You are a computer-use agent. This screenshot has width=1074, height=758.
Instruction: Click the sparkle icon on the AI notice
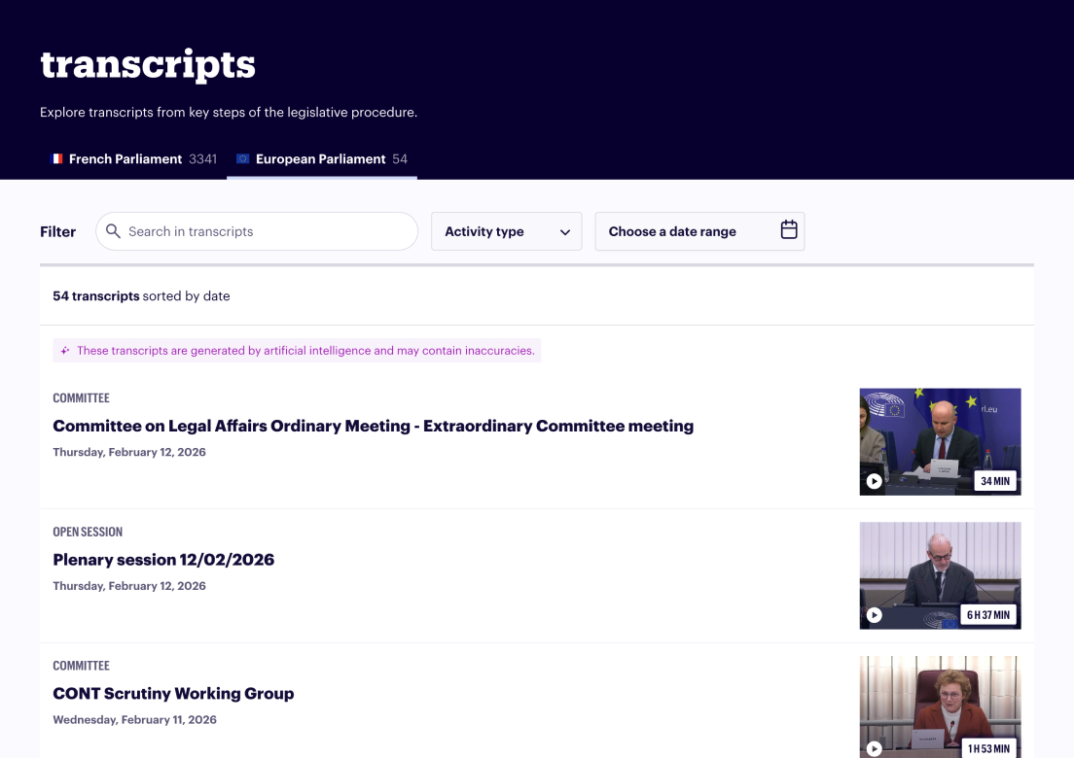(65, 350)
